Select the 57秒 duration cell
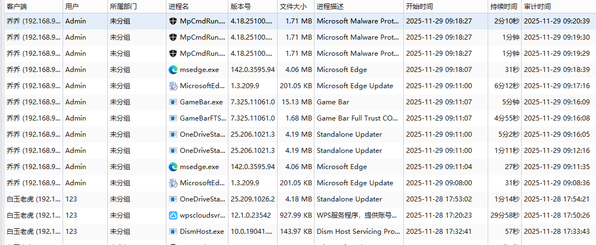Viewport: 596px width, 245px height. click(512, 231)
